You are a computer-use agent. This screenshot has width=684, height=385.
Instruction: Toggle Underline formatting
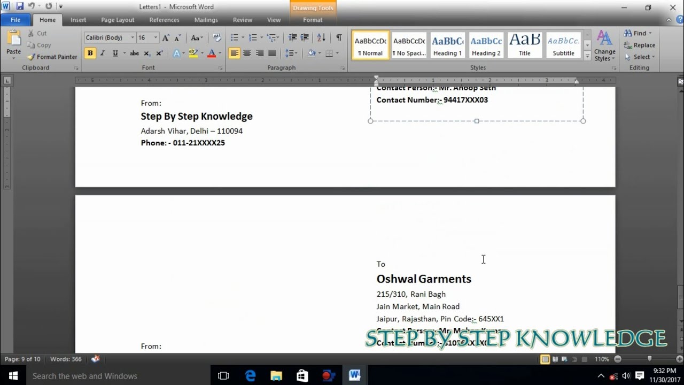click(x=114, y=53)
